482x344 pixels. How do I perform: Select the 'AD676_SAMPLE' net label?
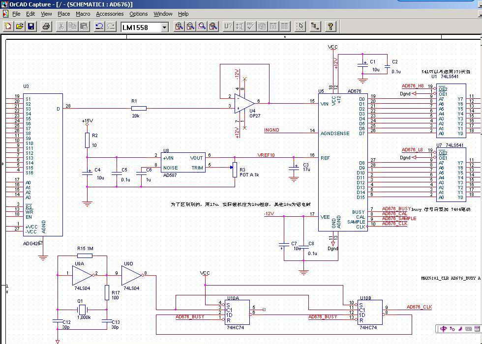pyautogui.click(x=399, y=219)
